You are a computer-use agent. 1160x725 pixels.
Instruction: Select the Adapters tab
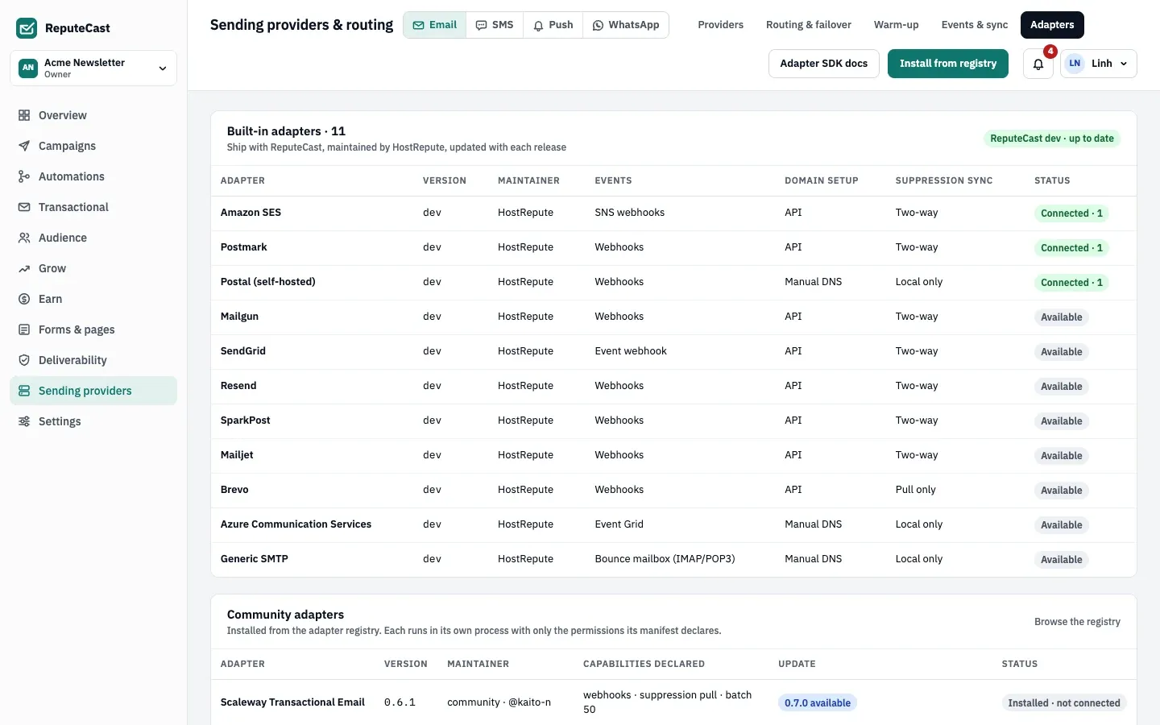coord(1052,25)
